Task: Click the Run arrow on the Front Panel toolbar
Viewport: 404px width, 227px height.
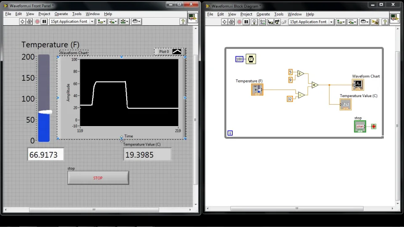Action: (x=23, y=21)
